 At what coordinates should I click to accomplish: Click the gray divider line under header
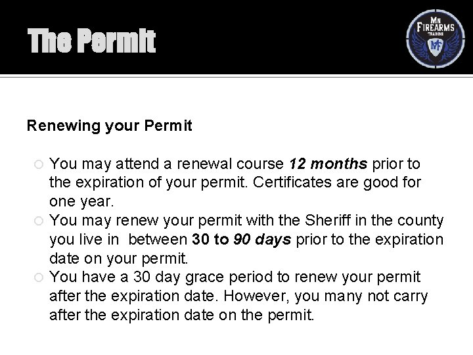point(236,77)
